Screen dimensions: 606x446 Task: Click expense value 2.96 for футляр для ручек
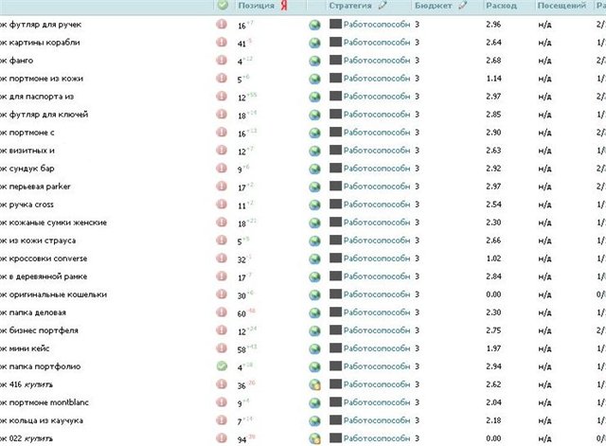493,25
